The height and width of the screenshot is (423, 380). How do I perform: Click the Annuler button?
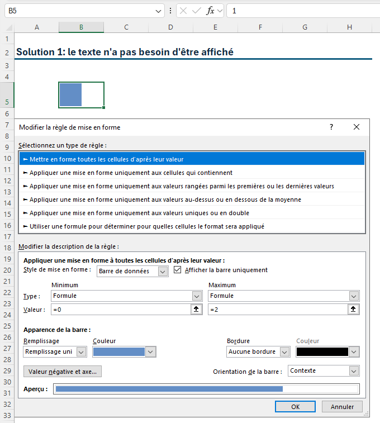click(x=342, y=407)
